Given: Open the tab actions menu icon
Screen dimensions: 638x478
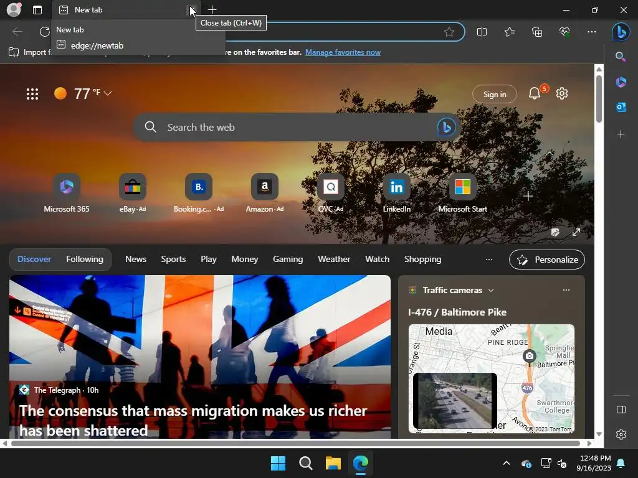Looking at the screenshot, I should tap(37, 10).
